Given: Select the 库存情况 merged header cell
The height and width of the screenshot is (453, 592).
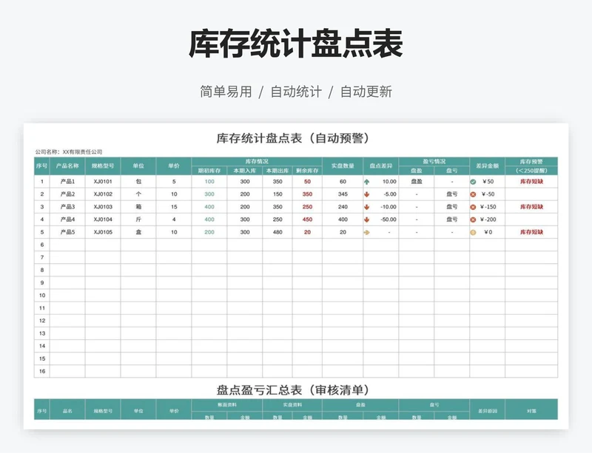Looking at the screenshot, I should 257,160.
